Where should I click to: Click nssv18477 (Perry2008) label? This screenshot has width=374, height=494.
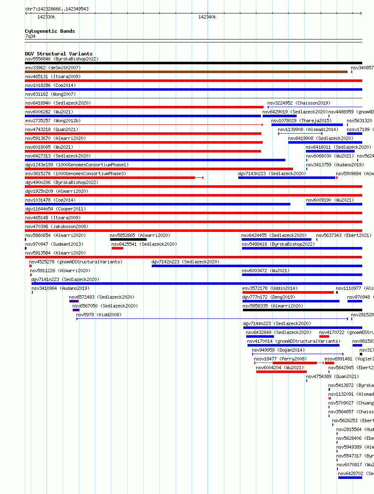click(280, 359)
